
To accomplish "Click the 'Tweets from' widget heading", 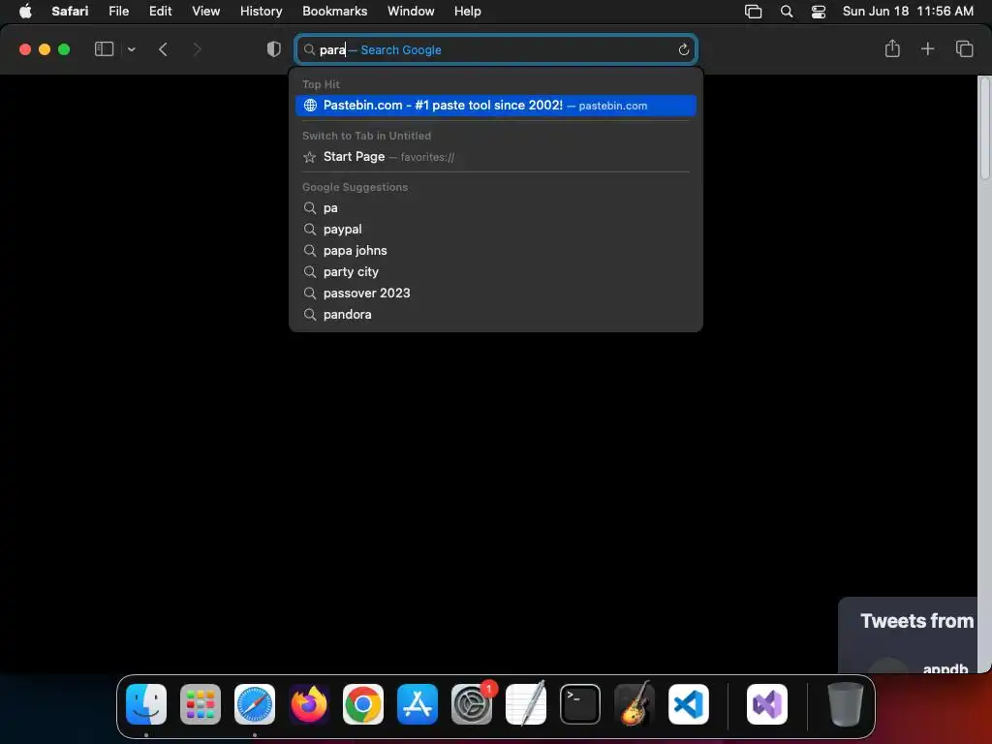I will pos(916,621).
